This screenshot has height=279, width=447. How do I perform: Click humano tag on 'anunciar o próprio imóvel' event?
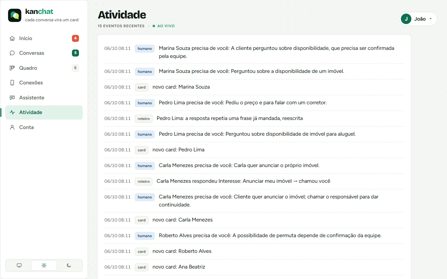(x=145, y=166)
